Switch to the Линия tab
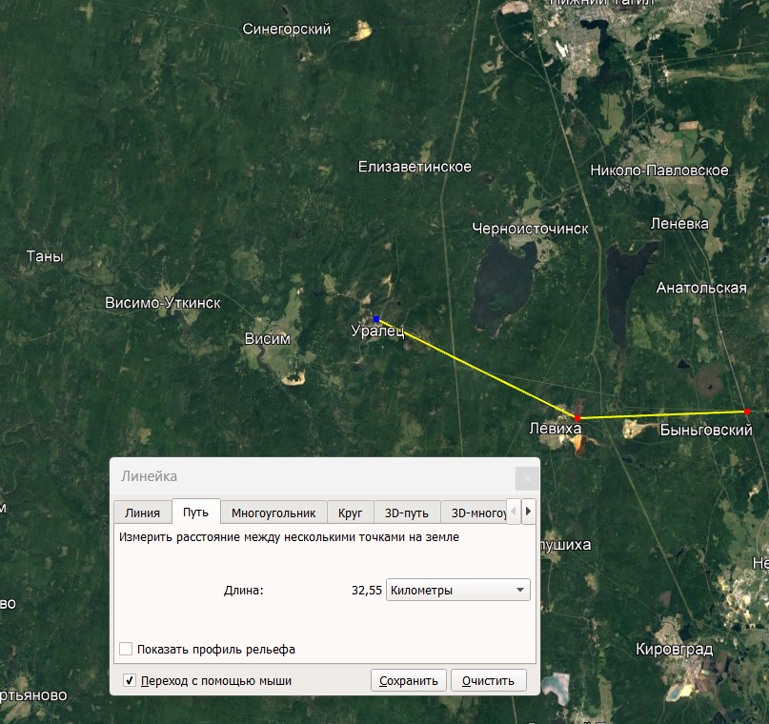Viewport: 769px width, 724px height. tap(142, 513)
